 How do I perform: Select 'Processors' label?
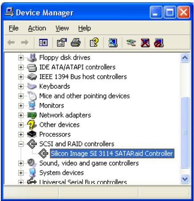tap(55, 134)
